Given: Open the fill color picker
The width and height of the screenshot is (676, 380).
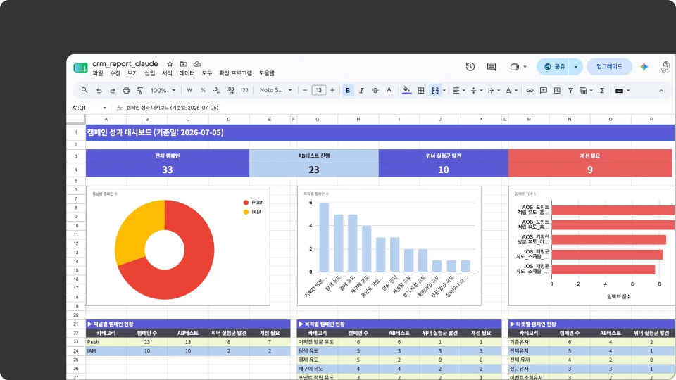Looking at the screenshot, I should pyautogui.click(x=406, y=91).
